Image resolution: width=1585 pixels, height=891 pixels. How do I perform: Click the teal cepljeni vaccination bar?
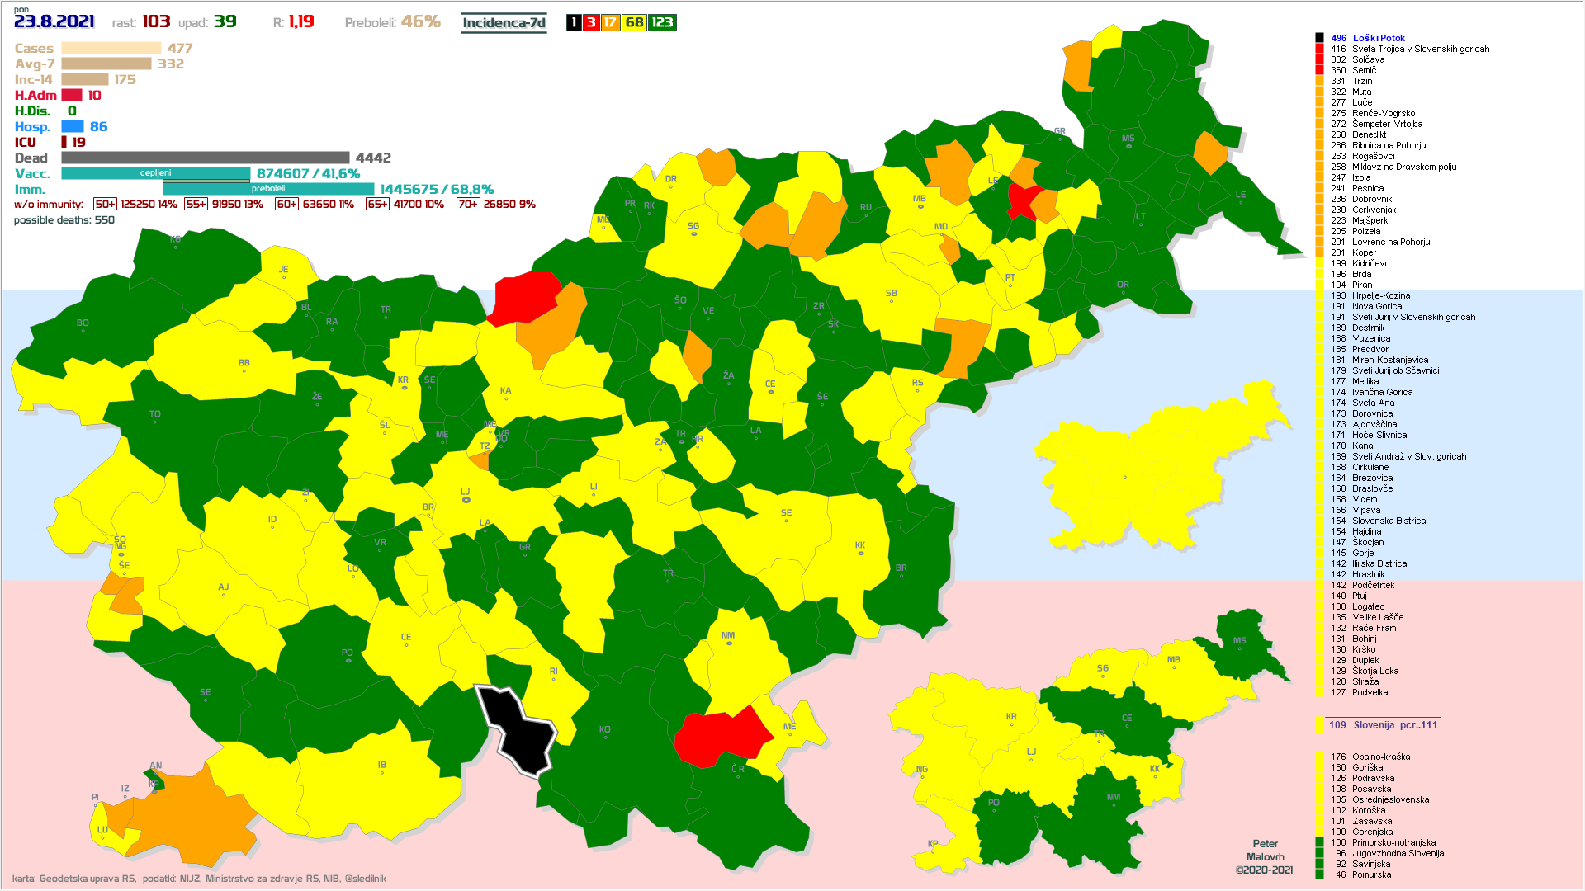coord(155,173)
